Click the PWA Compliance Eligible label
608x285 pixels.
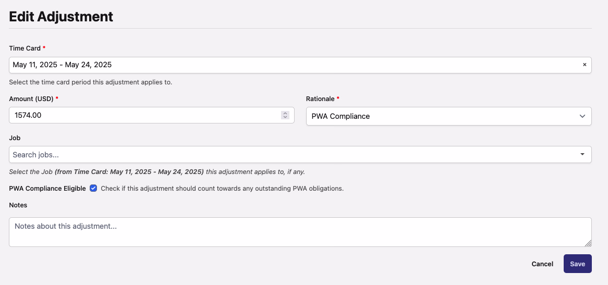point(47,189)
